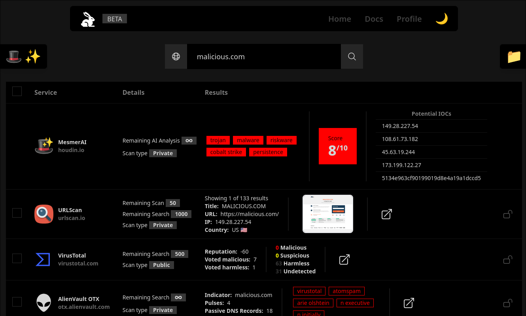Select hash IOC 5134e963cf90199019d8e4a19a1dccd5
Image resolution: width=526 pixels, height=316 pixels.
pyautogui.click(x=431, y=178)
